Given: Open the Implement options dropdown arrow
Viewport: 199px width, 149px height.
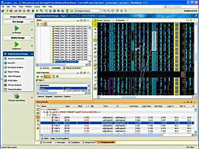Looking at the screenshot, I should (x=32, y=46).
